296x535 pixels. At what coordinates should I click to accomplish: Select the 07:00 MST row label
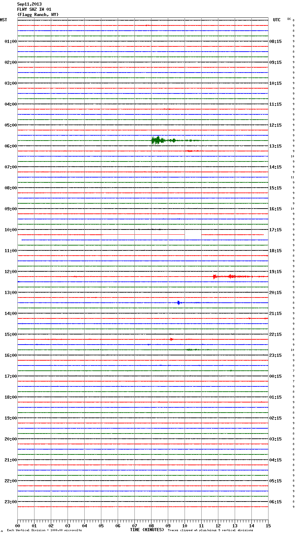click(x=11, y=167)
